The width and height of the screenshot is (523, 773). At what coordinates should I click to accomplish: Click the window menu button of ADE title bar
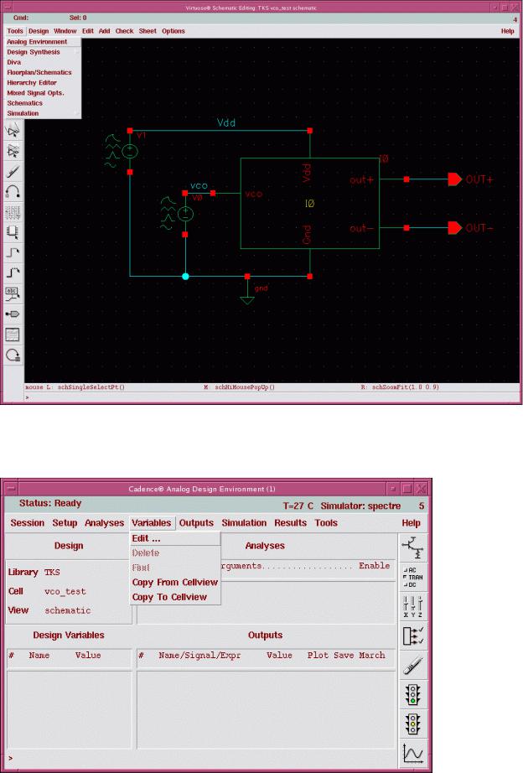tap(10, 489)
